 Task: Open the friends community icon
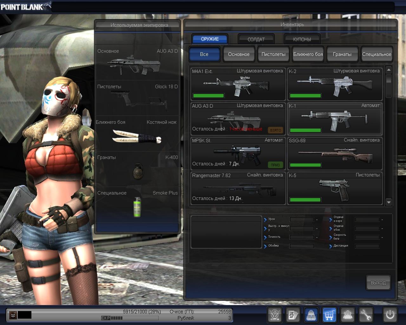coord(348,315)
